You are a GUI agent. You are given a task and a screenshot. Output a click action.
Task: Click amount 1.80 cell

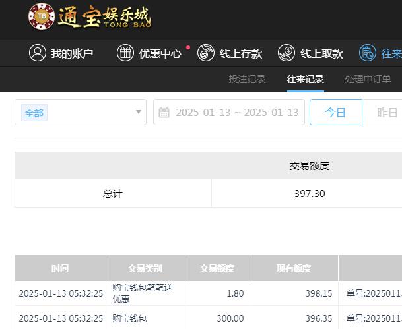217,293
